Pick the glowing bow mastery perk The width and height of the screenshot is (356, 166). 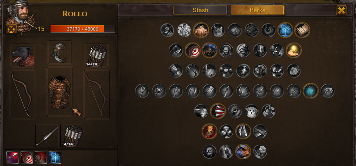(310, 91)
